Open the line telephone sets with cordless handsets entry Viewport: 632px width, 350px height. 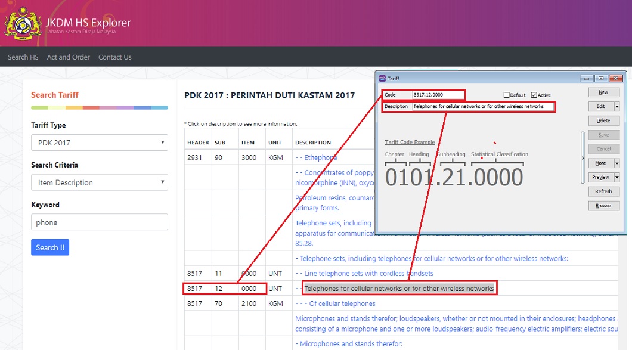click(368, 273)
